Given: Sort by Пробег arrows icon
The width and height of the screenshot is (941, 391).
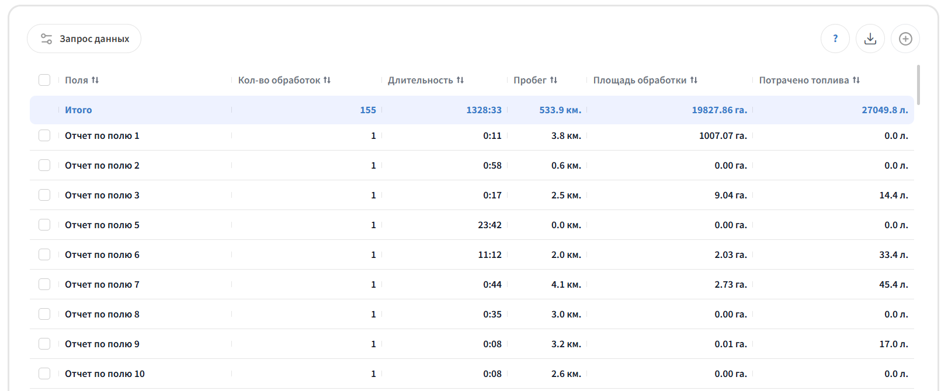Looking at the screenshot, I should (554, 80).
